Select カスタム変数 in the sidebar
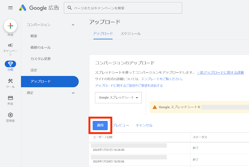The width and height of the screenshot is (249, 167). click(40, 59)
